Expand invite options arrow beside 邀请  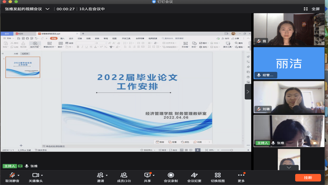click(x=107, y=175)
